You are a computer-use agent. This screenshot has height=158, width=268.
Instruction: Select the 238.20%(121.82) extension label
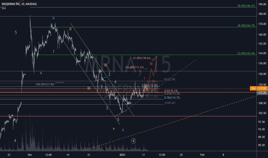pos(45,84)
